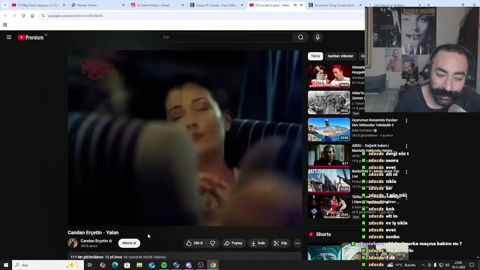The width and height of the screenshot is (480, 270).
Task: Open the ABDU 4:17 video thumbnail
Action: (x=329, y=155)
